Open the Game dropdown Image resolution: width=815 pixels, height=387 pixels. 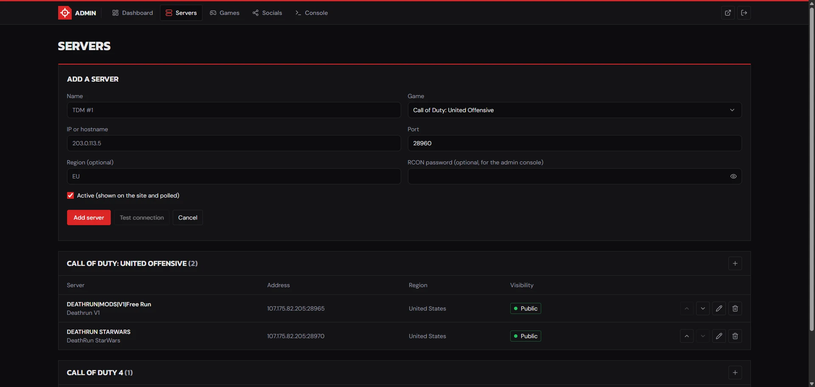[575, 110]
